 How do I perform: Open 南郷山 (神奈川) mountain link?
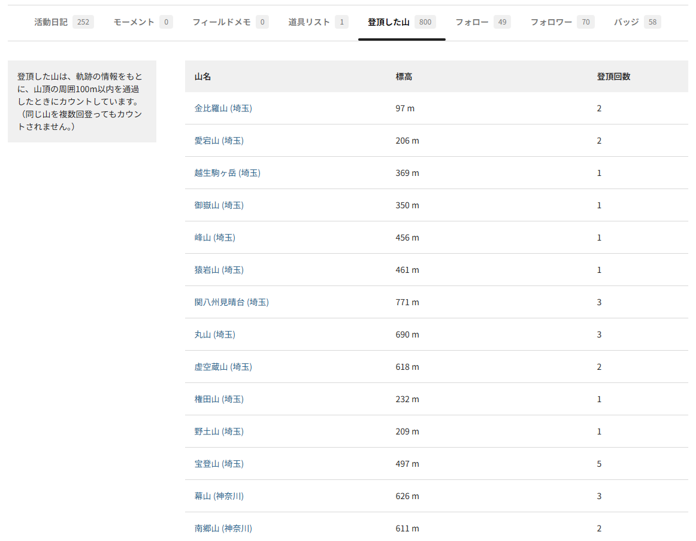(x=223, y=528)
